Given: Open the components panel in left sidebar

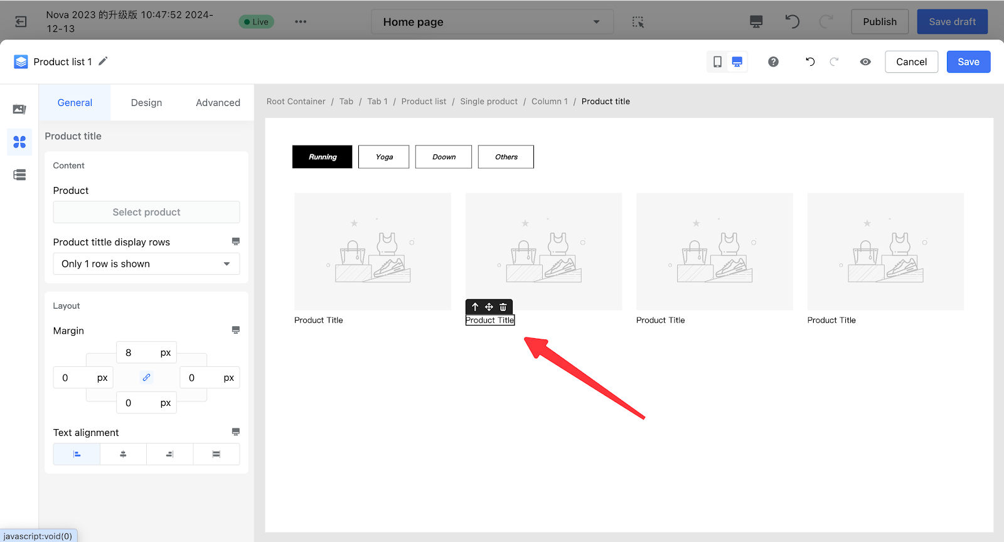Looking at the screenshot, I should click(19, 142).
